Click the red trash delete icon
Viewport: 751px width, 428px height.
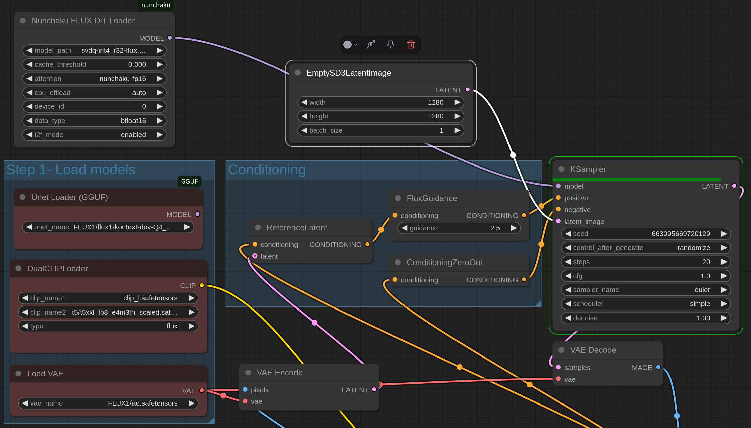click(411, 44)
